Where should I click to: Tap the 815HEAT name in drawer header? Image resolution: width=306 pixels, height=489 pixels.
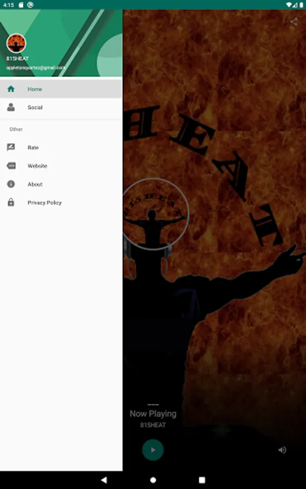point(17,59)
